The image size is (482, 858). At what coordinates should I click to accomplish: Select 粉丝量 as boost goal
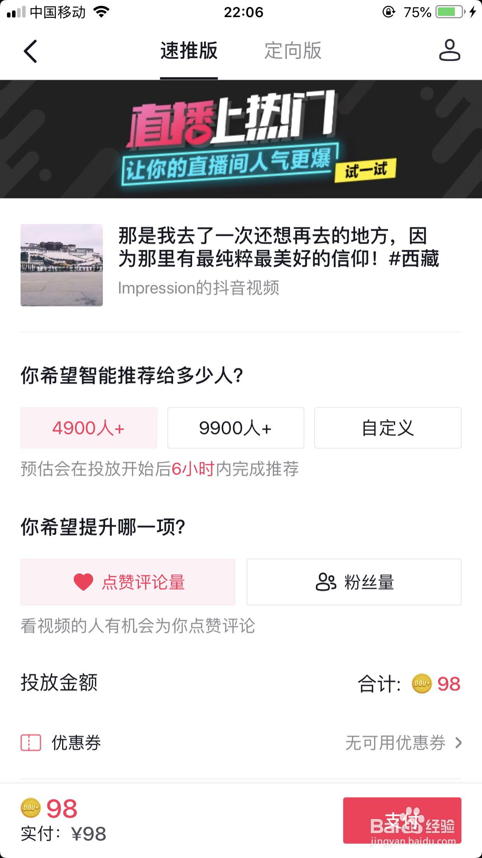[354, 582]
